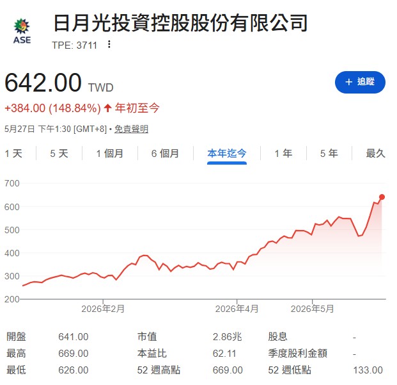Click the 2026年5月 axis label
The image size is (397, 385).
(x=312, y=309)
